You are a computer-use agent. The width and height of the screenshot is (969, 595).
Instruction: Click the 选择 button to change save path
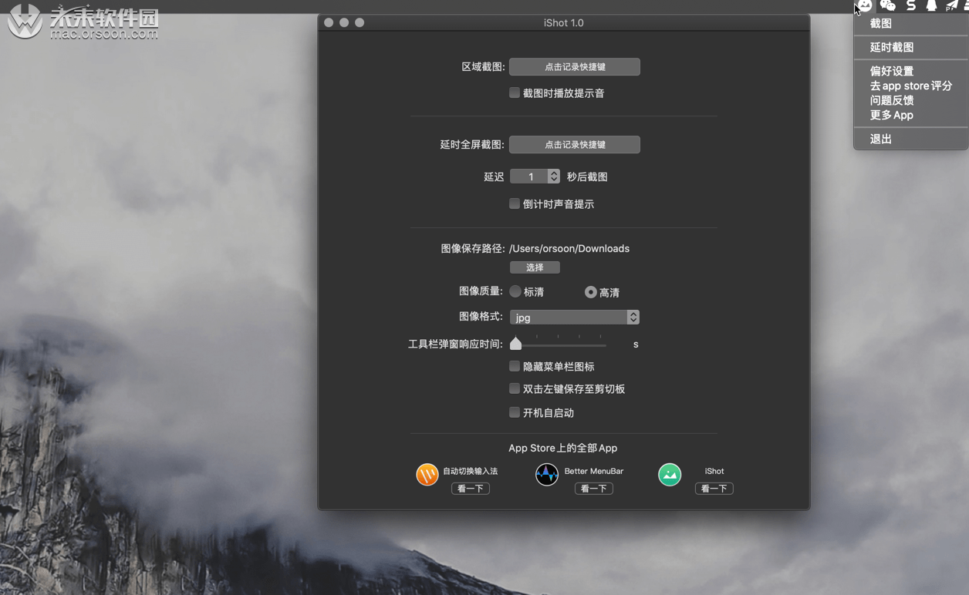(x=534, y=267)
